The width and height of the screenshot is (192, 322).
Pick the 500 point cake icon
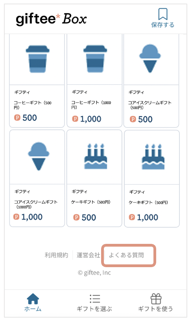pyautogui.click(x=96, y=157)
